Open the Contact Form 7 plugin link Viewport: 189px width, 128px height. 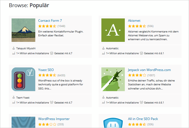coord(50,21)
